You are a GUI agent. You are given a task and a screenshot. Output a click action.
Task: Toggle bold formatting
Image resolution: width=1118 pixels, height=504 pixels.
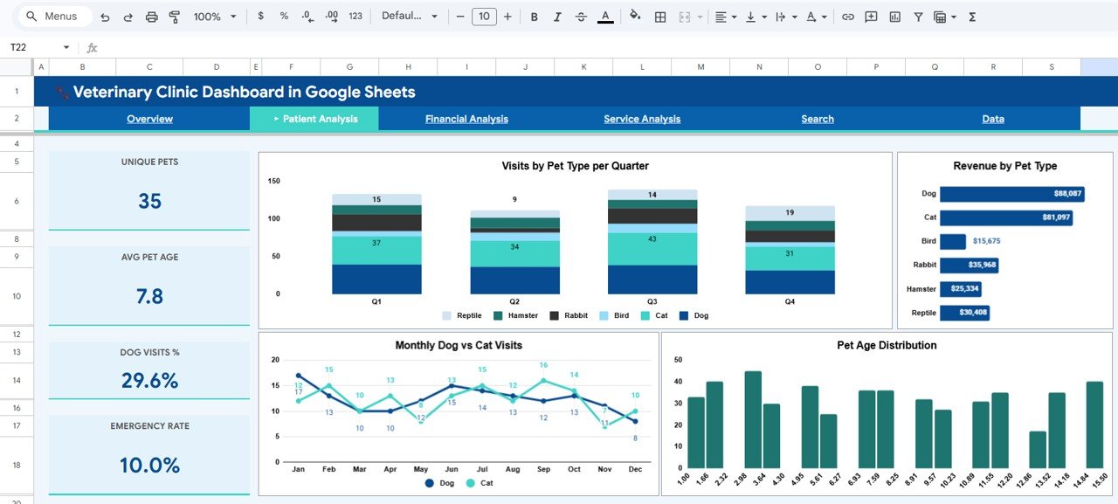tap(533, 16)
